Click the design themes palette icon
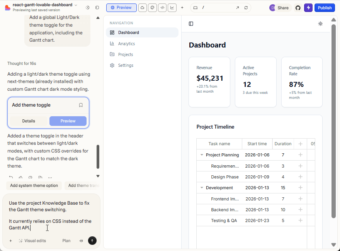This screenshot has width=340, height=251. tap(152, 8)
